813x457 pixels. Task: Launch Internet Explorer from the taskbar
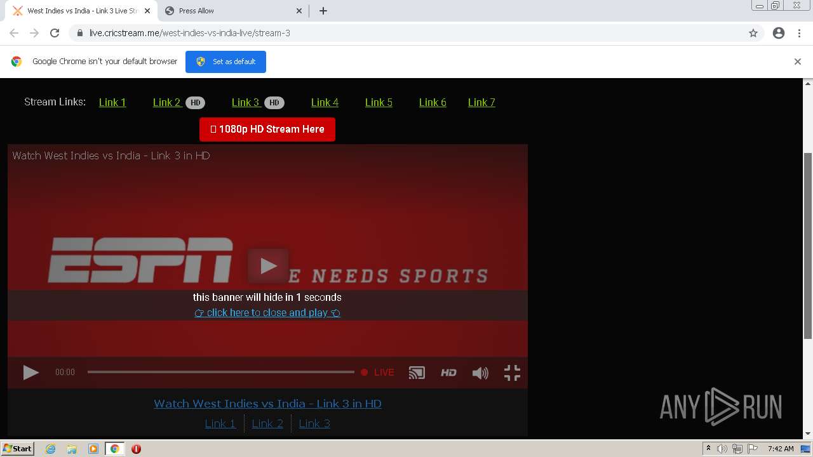pyautogui.click(x=51, y=449)
